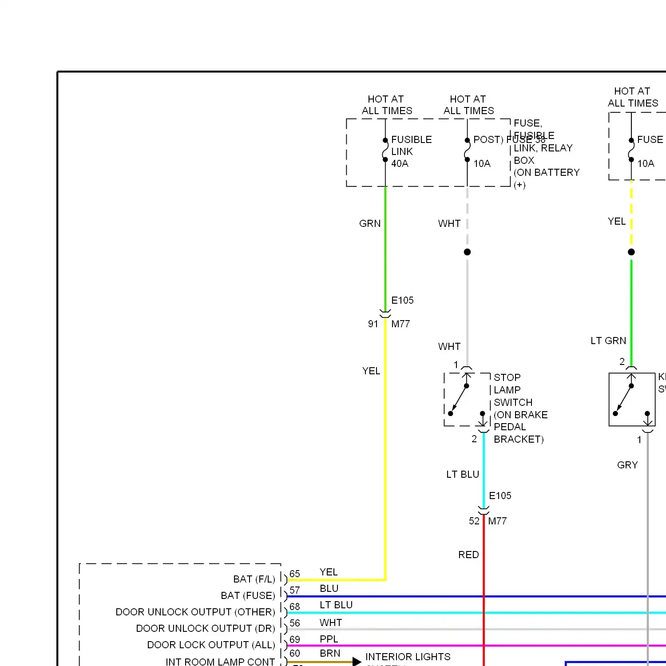Click 'E105' label above pin 52
This screenshot has height=666, width=666.
click(x=500, y=496)
